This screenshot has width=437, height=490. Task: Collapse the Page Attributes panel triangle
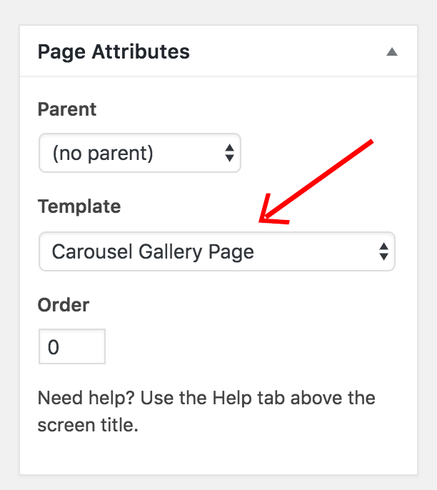392,51
